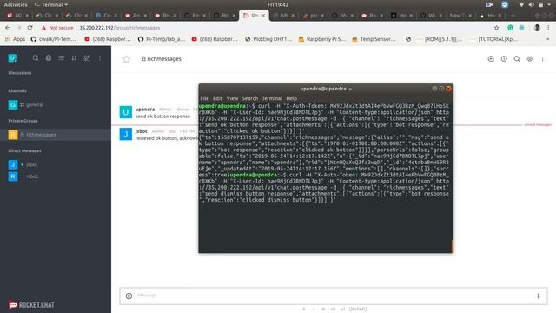Screen dimensions: 556x313
Task: Click jsbot username in message
Action: click(141, 131)
